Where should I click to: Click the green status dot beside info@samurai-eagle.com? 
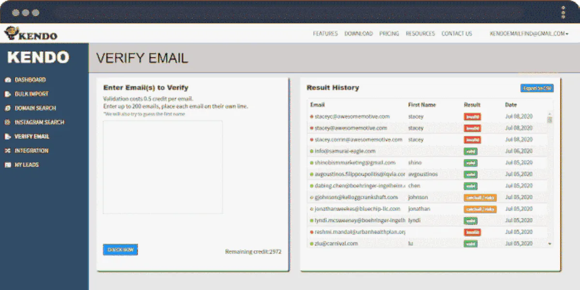coord(312,151)
